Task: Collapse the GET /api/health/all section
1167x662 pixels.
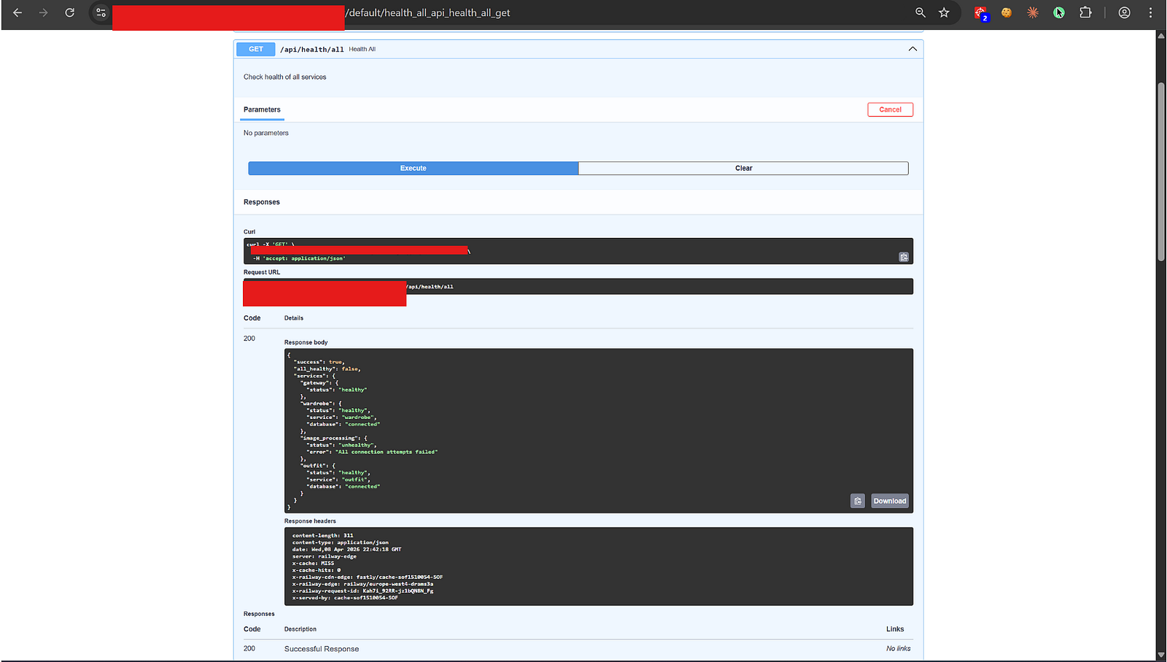Action: (912, 49)
